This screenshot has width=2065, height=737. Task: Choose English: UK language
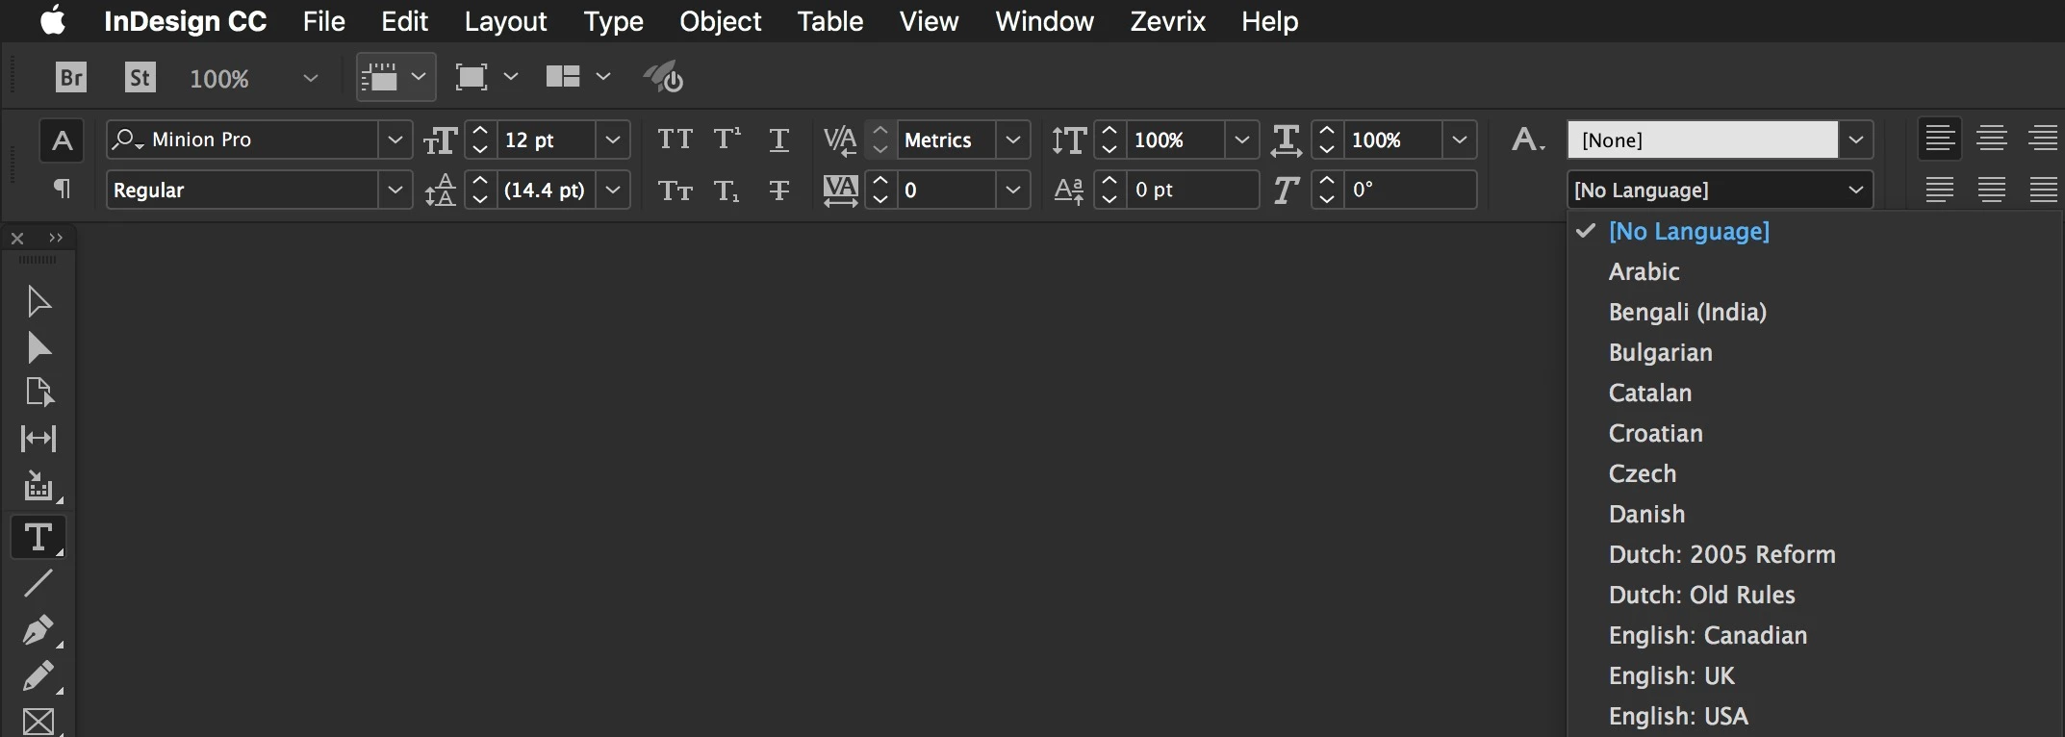click(x=1671, y=675)
